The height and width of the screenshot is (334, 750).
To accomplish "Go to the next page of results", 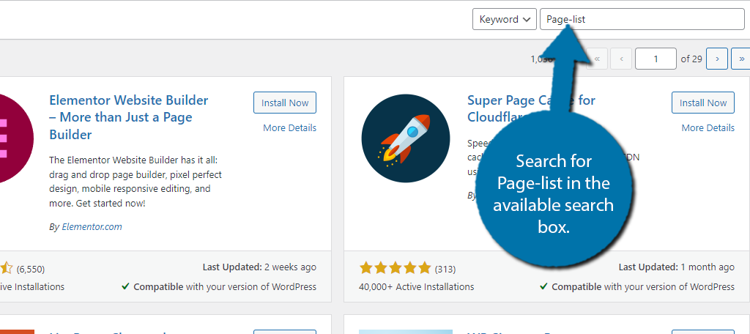I will tap(717, 59).
